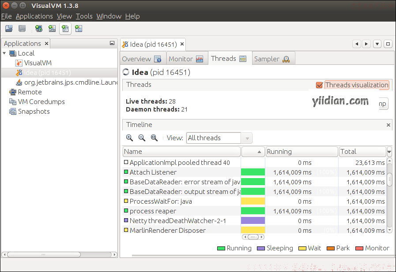
Task: Select the process reaper thread row
Action: coord(255,211)
